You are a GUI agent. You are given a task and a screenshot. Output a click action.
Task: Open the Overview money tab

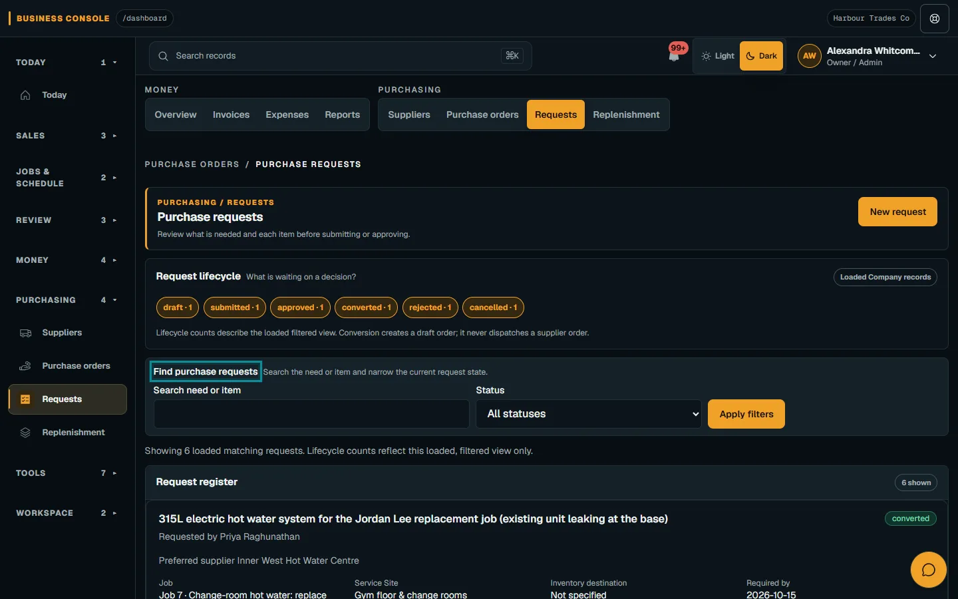pos(176,114)
